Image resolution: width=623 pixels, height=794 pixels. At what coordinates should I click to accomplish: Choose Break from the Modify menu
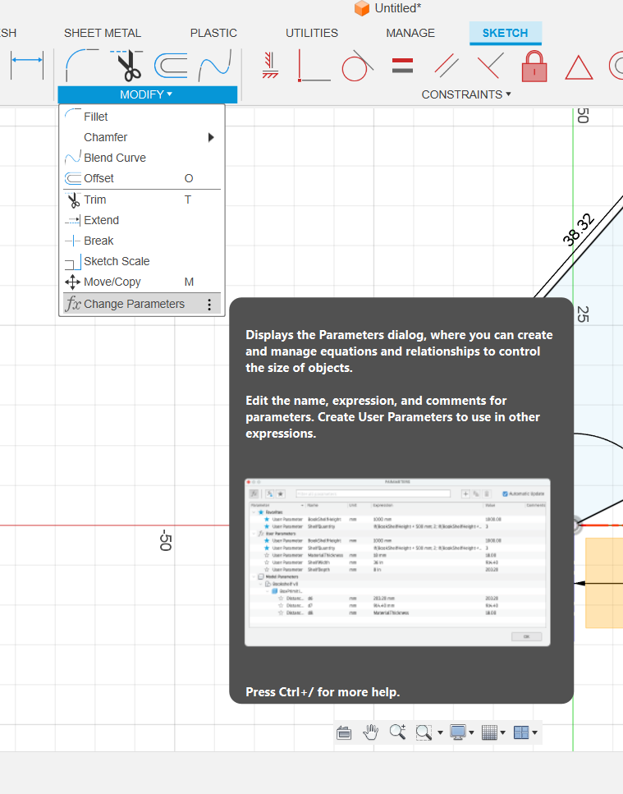142,241
